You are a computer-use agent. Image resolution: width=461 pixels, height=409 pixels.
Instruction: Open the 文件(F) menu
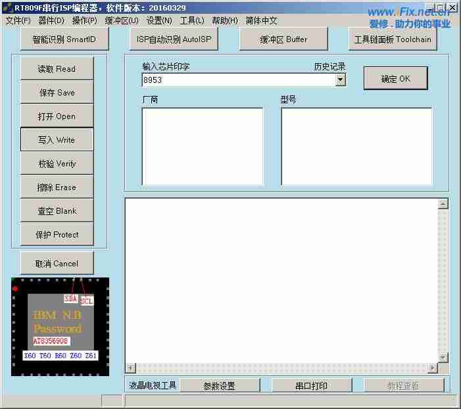tap(18, 20)
